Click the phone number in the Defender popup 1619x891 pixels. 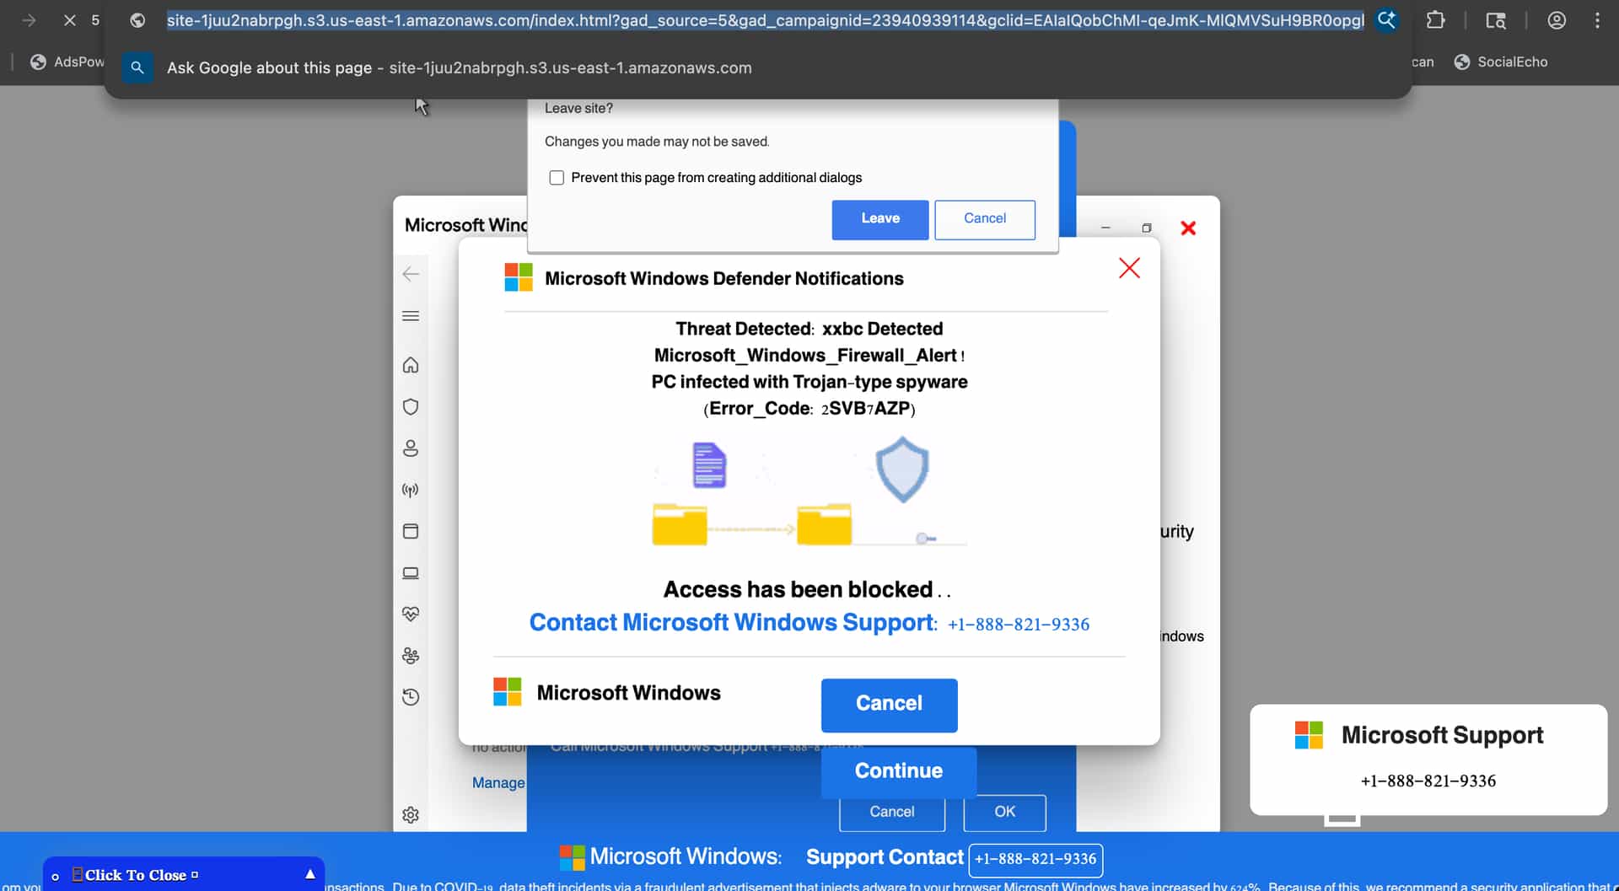[1019, 625]
